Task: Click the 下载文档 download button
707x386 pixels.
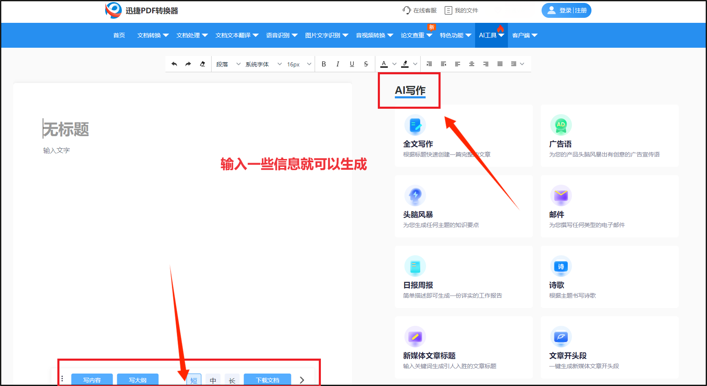Action: [267, 380]
